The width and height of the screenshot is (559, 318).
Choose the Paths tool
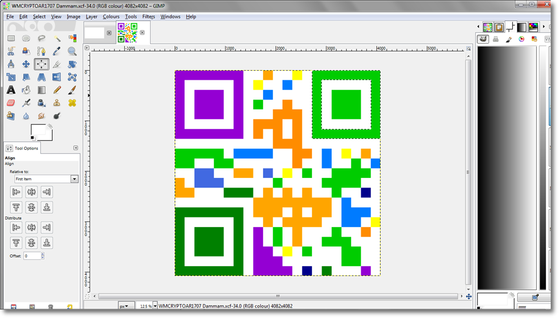point(41,51)
